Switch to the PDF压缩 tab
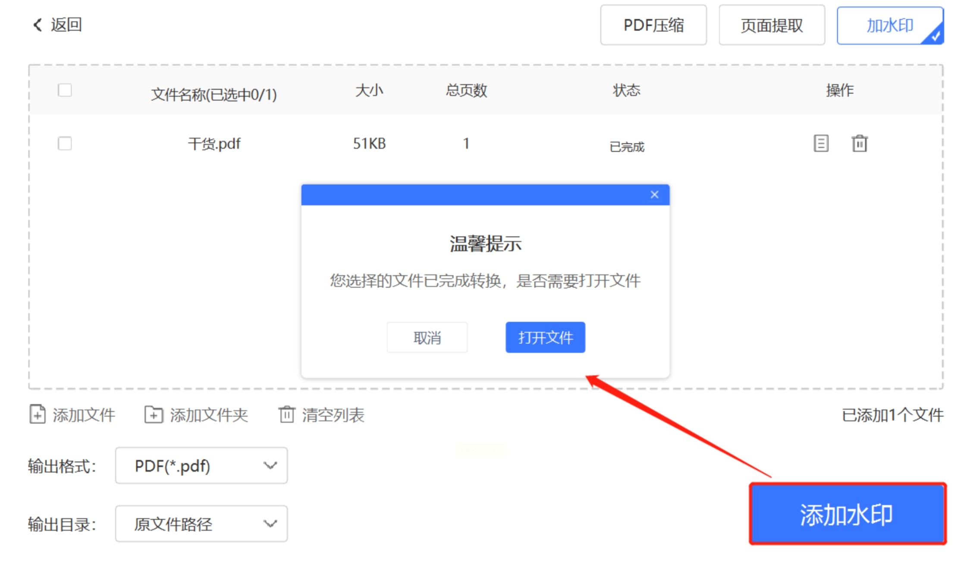Viewport: 964px width, 568px height. pyautogui.click(x=653, y=25)
